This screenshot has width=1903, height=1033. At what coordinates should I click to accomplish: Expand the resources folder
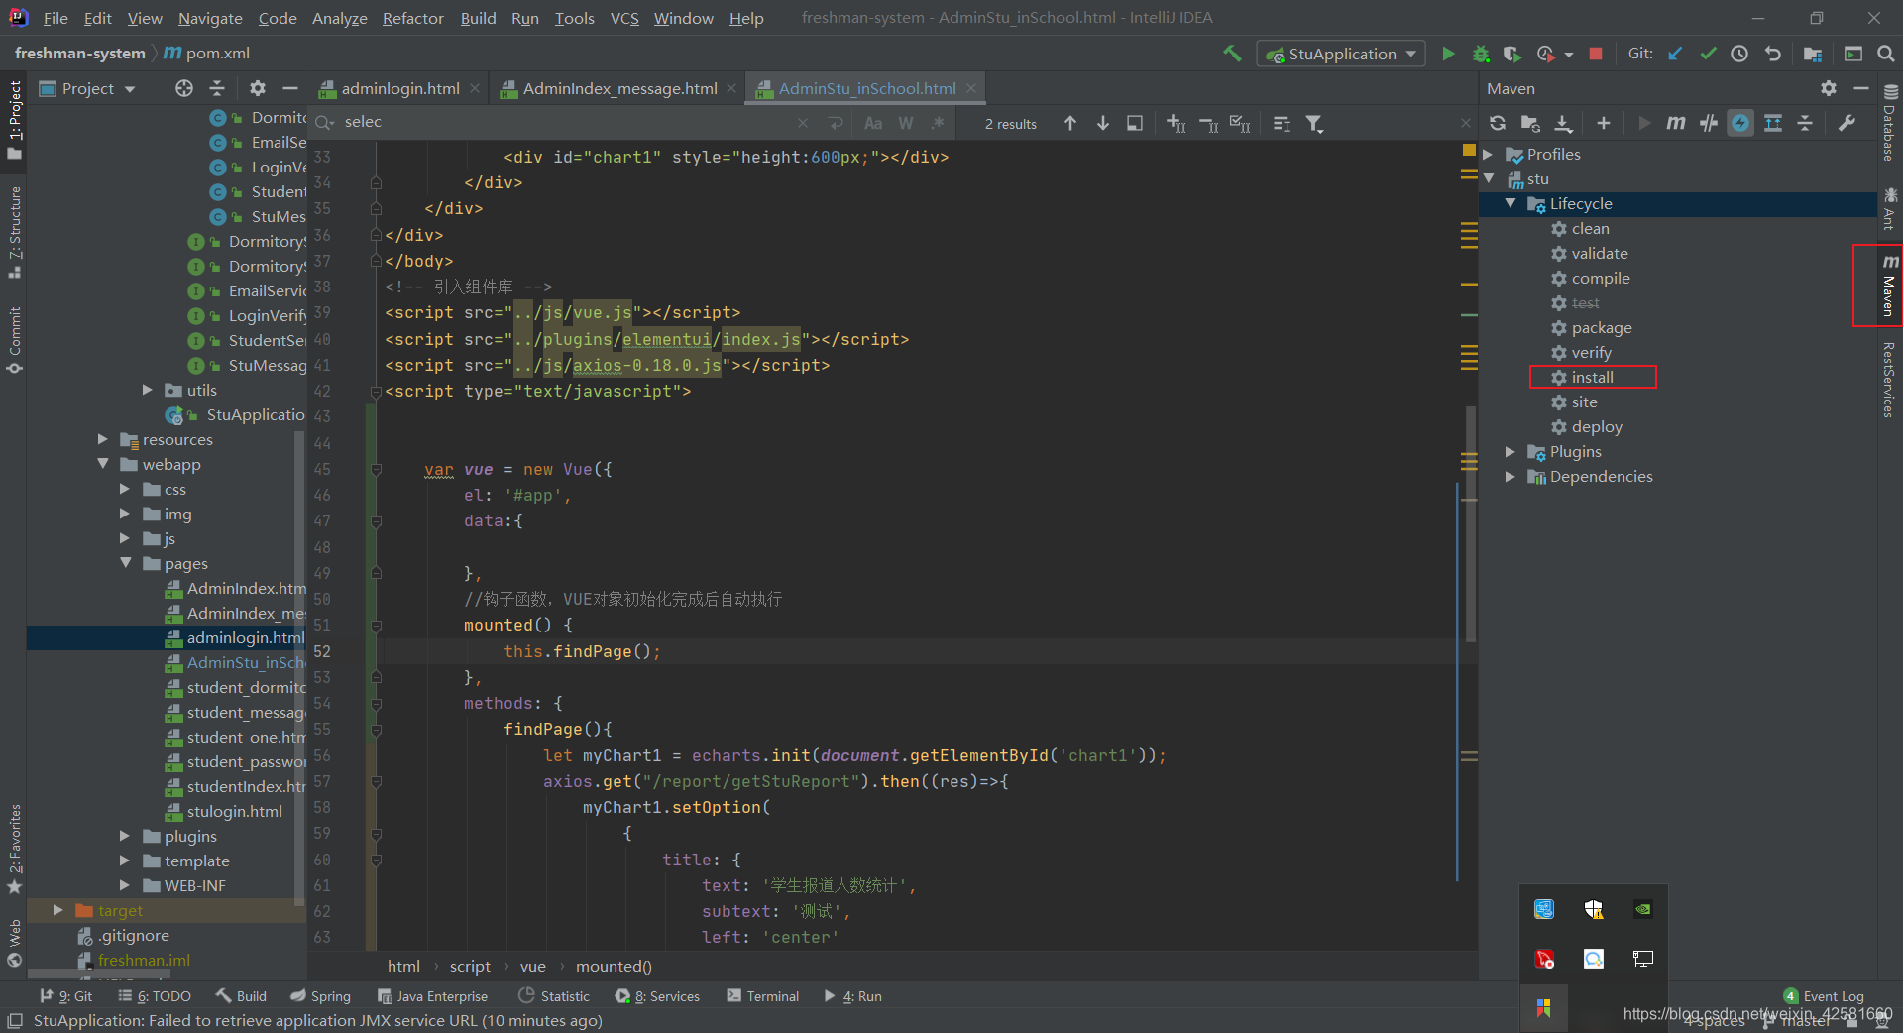[x=103, y=439]
